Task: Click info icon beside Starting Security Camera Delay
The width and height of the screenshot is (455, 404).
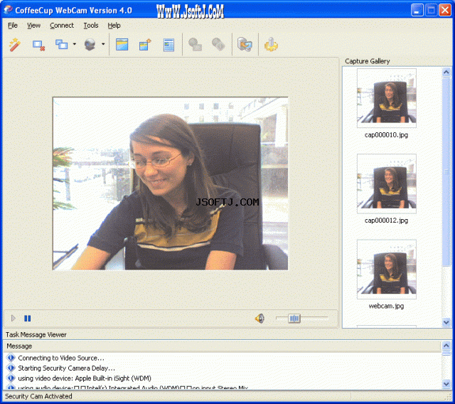Action: pyautogui.click(x=11, y=368)
